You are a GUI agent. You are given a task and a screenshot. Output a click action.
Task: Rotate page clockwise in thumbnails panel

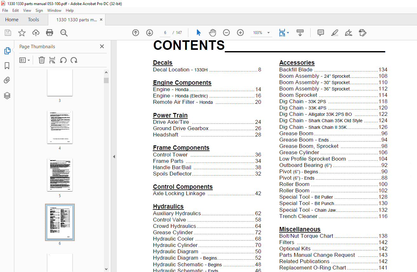tap(74, 60)
